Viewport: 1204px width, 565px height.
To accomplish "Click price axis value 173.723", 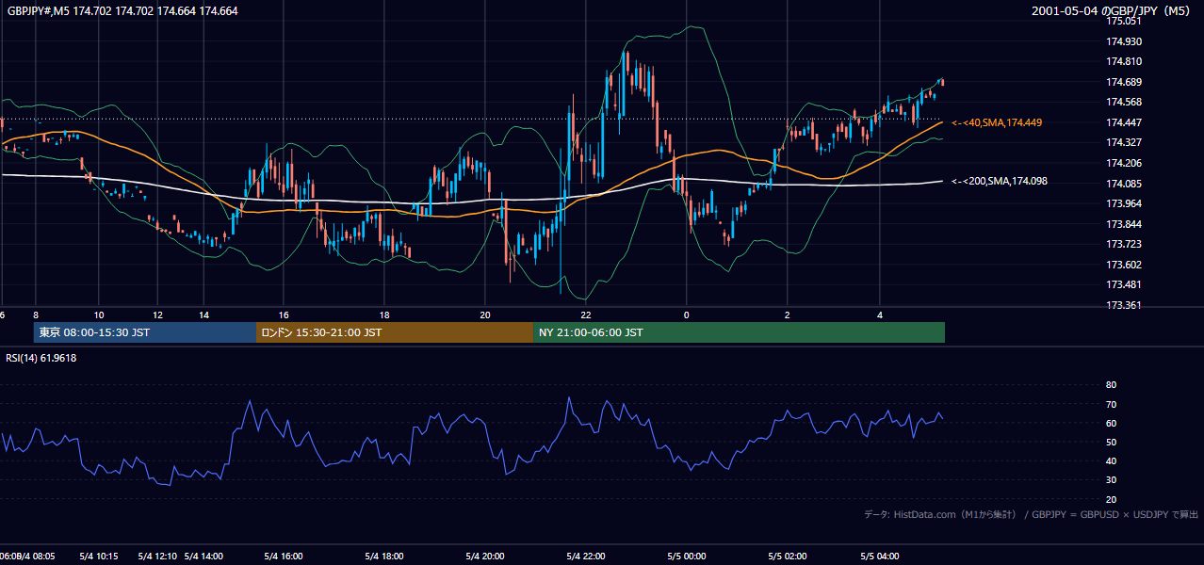I will (1124, 244).
